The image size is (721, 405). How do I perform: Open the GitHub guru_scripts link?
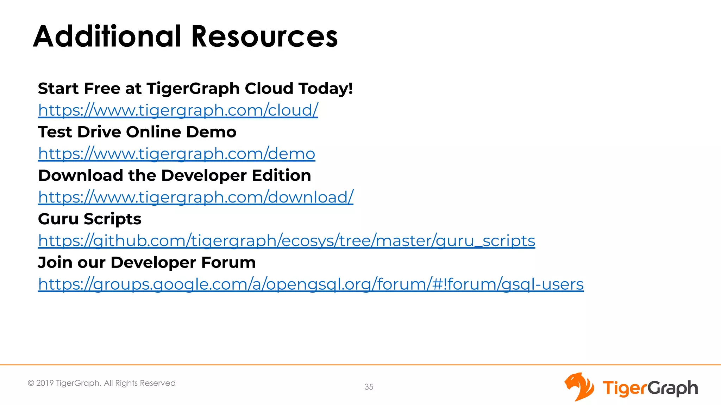pos(287,241)
